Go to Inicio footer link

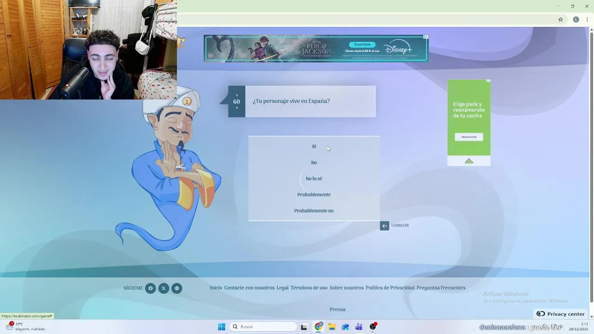click(216, 288)
